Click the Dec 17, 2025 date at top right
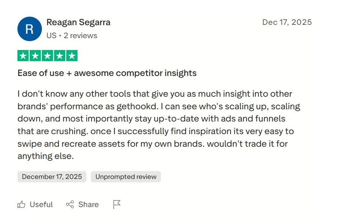Image resolution: width=337 pixels, height=216 pixels. click(x=287, y=22)
